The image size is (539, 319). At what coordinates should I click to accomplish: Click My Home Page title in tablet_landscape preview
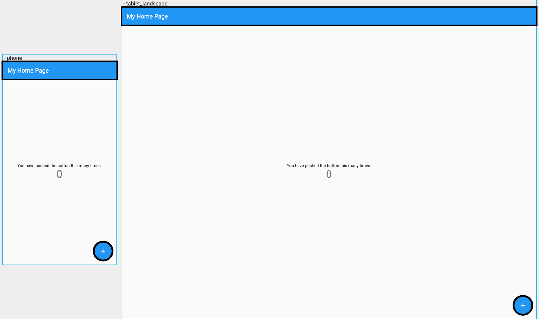(147, 16)
